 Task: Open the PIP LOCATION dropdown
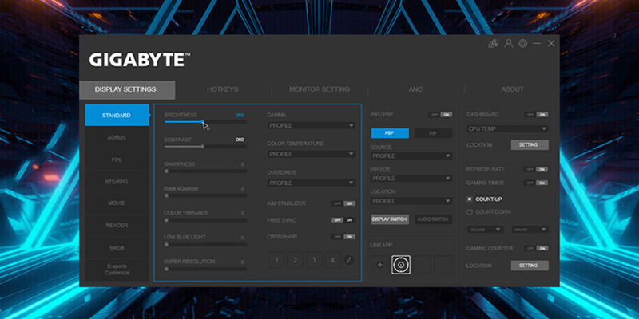411,202
